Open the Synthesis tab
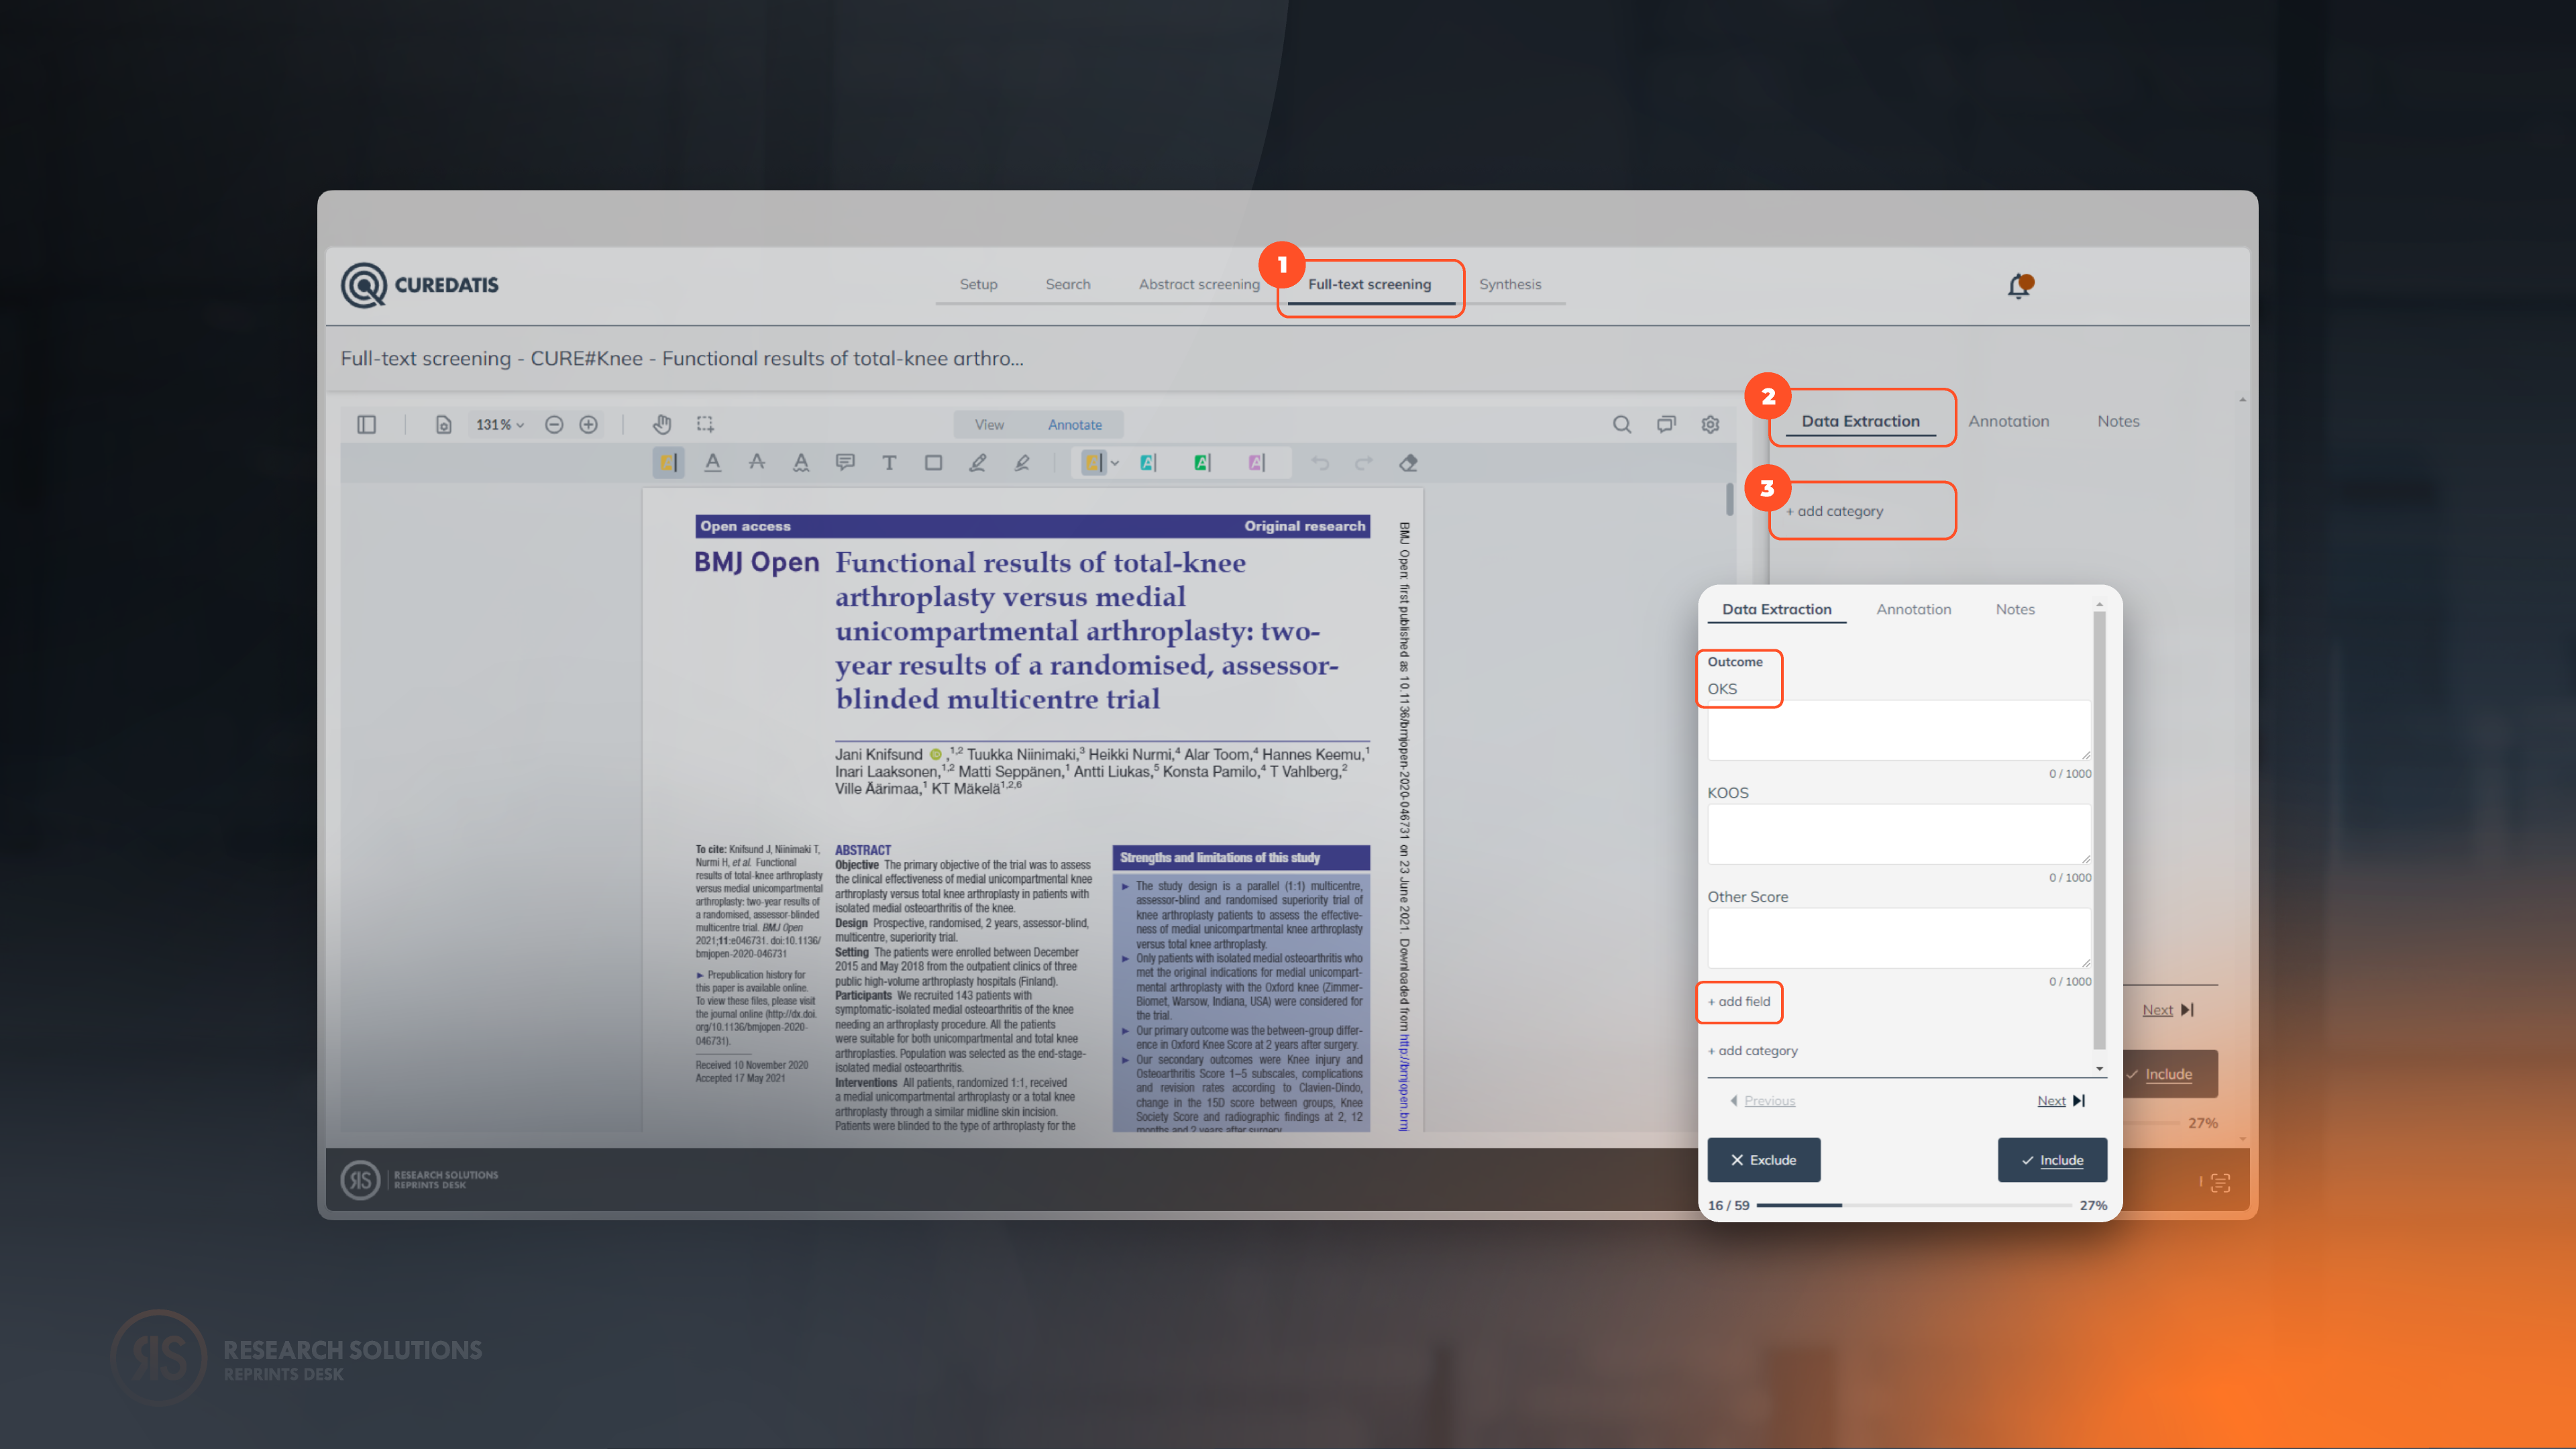Viewport: 2576px width, 1449px height. pyautogui.click(x=1510, y=284)
